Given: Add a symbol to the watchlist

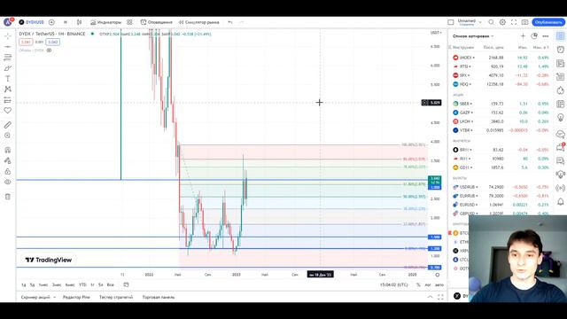Looking at the screenshot, I should tap(523, 35).
